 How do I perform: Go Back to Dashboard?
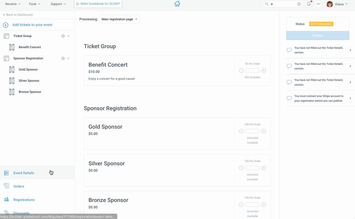pyautogui.click(x=18, y=15)
